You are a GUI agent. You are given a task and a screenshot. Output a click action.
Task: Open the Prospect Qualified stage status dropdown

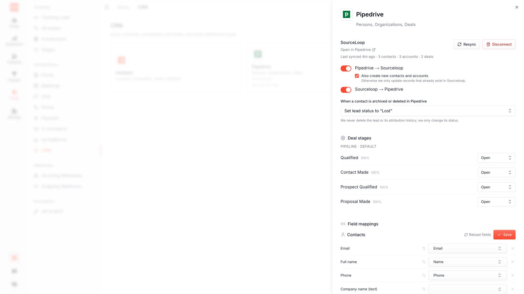point(496,187)
